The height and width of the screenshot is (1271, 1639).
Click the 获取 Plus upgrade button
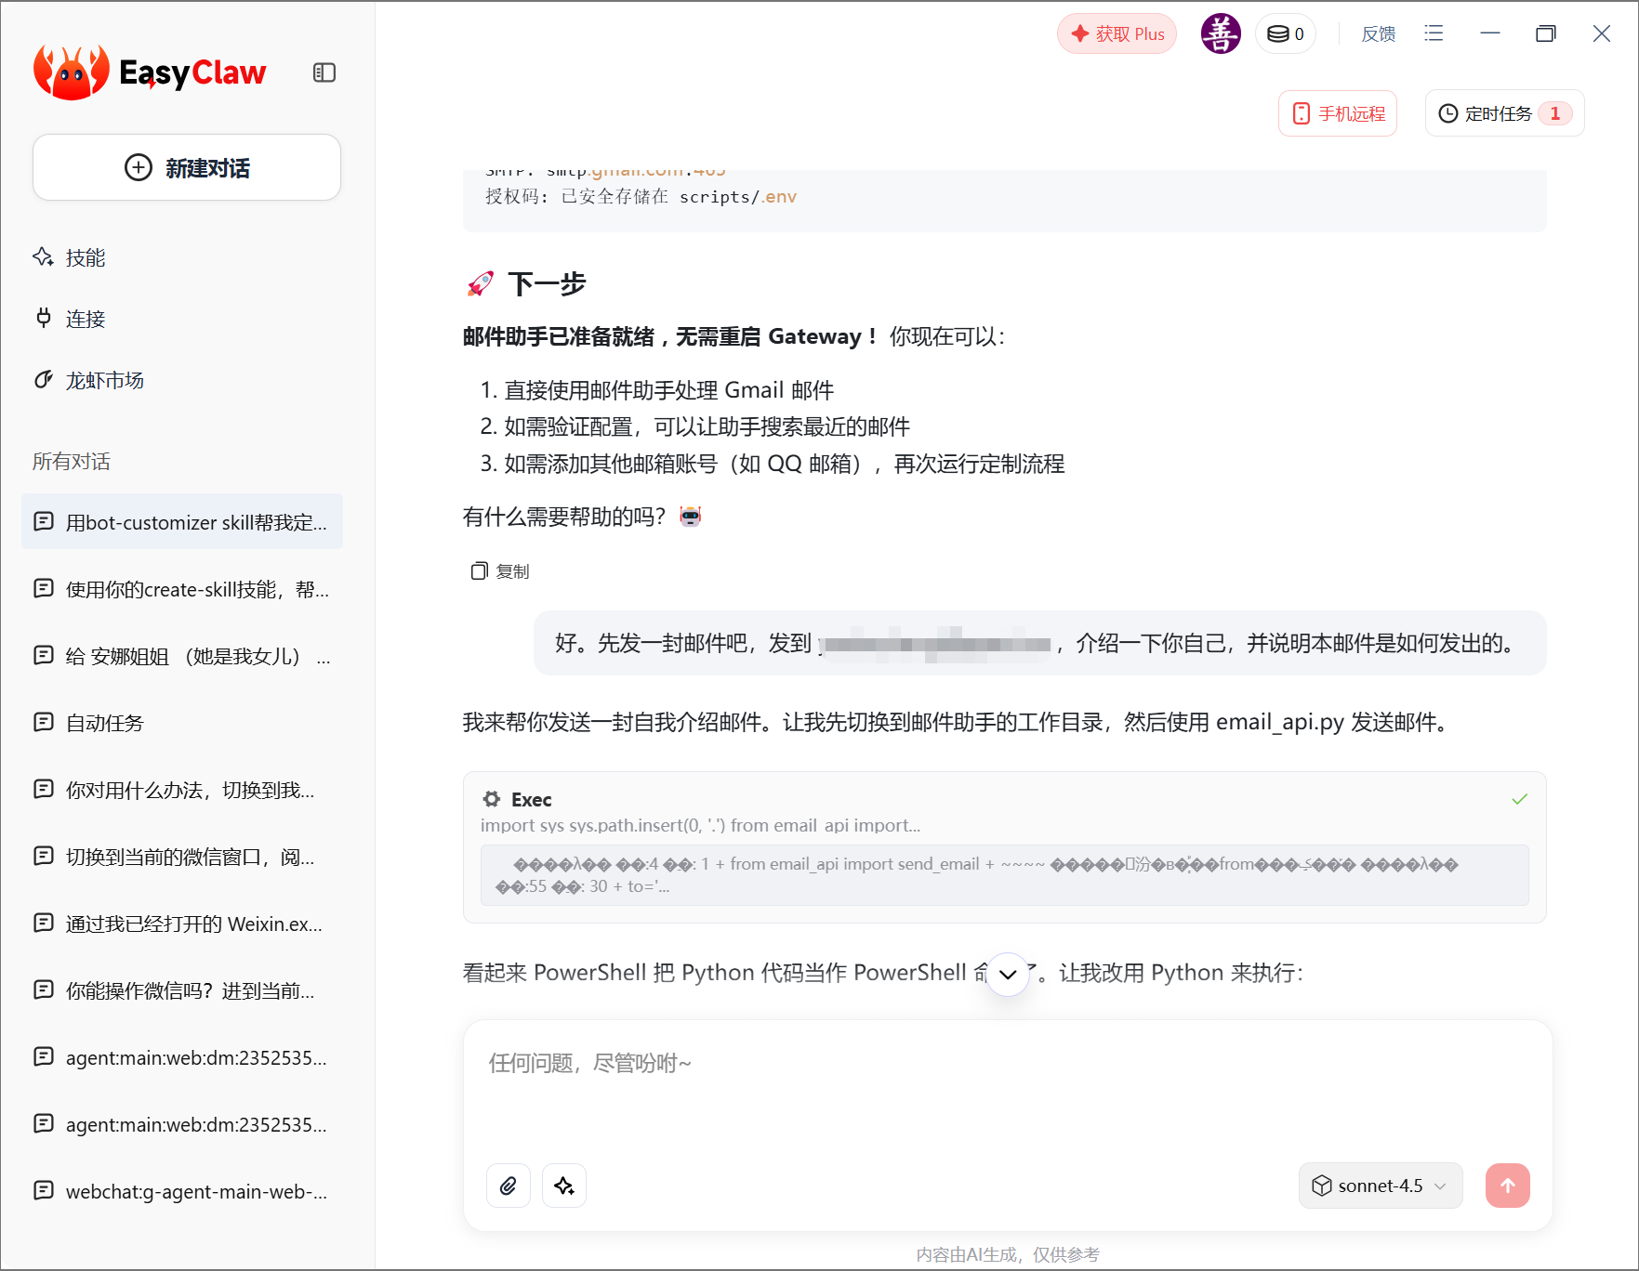[x=1117, y=34]
